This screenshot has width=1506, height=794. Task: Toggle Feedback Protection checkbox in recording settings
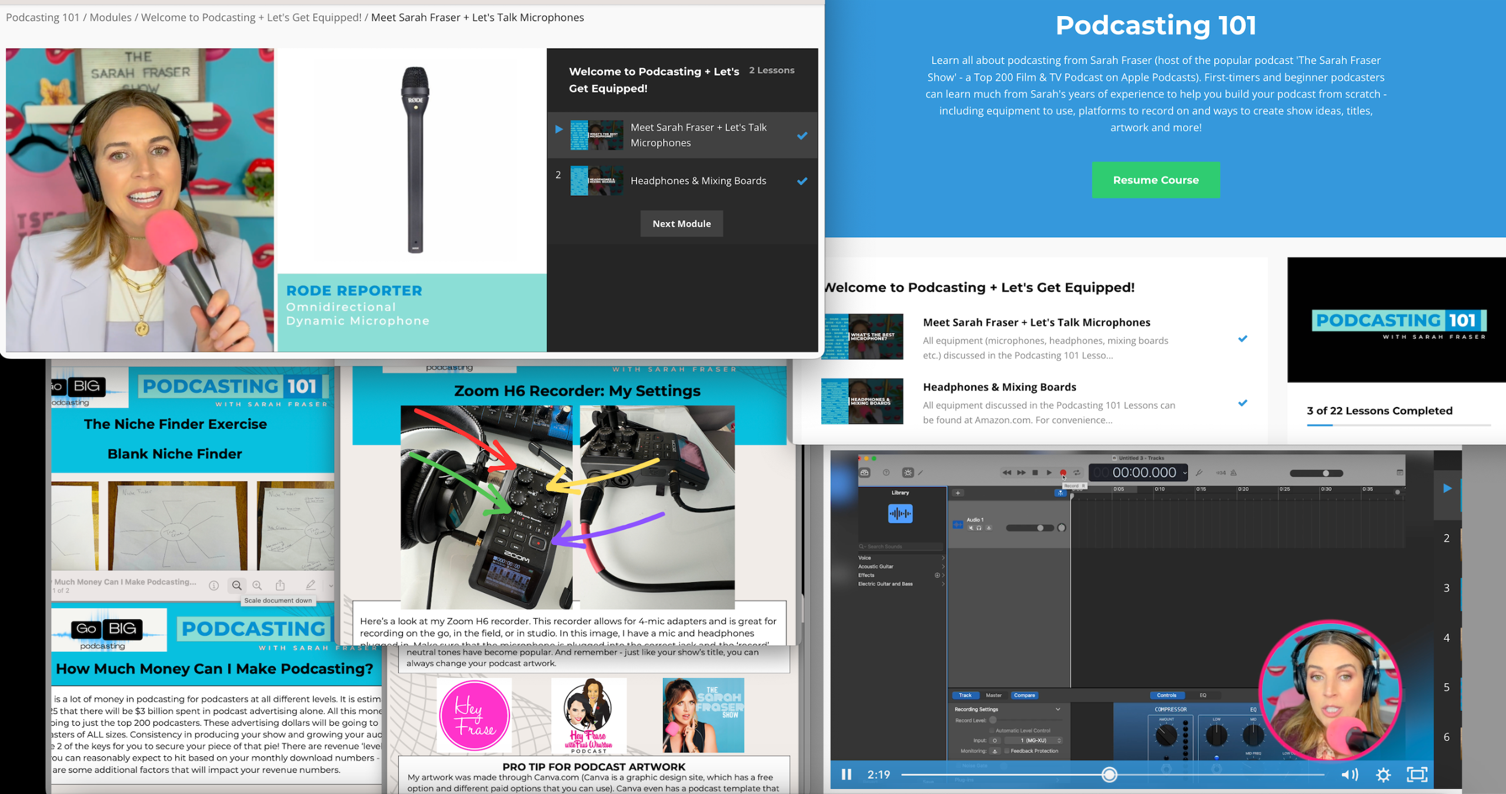coord(1007,751)
